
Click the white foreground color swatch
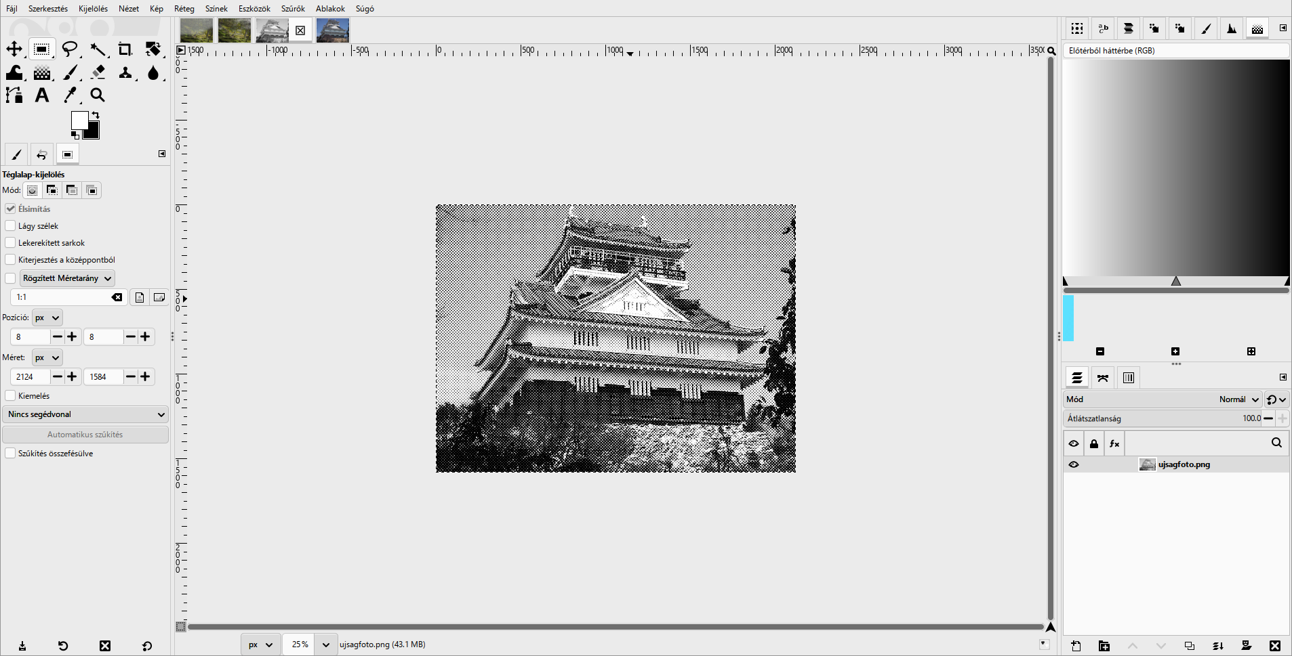coord(79,120)
